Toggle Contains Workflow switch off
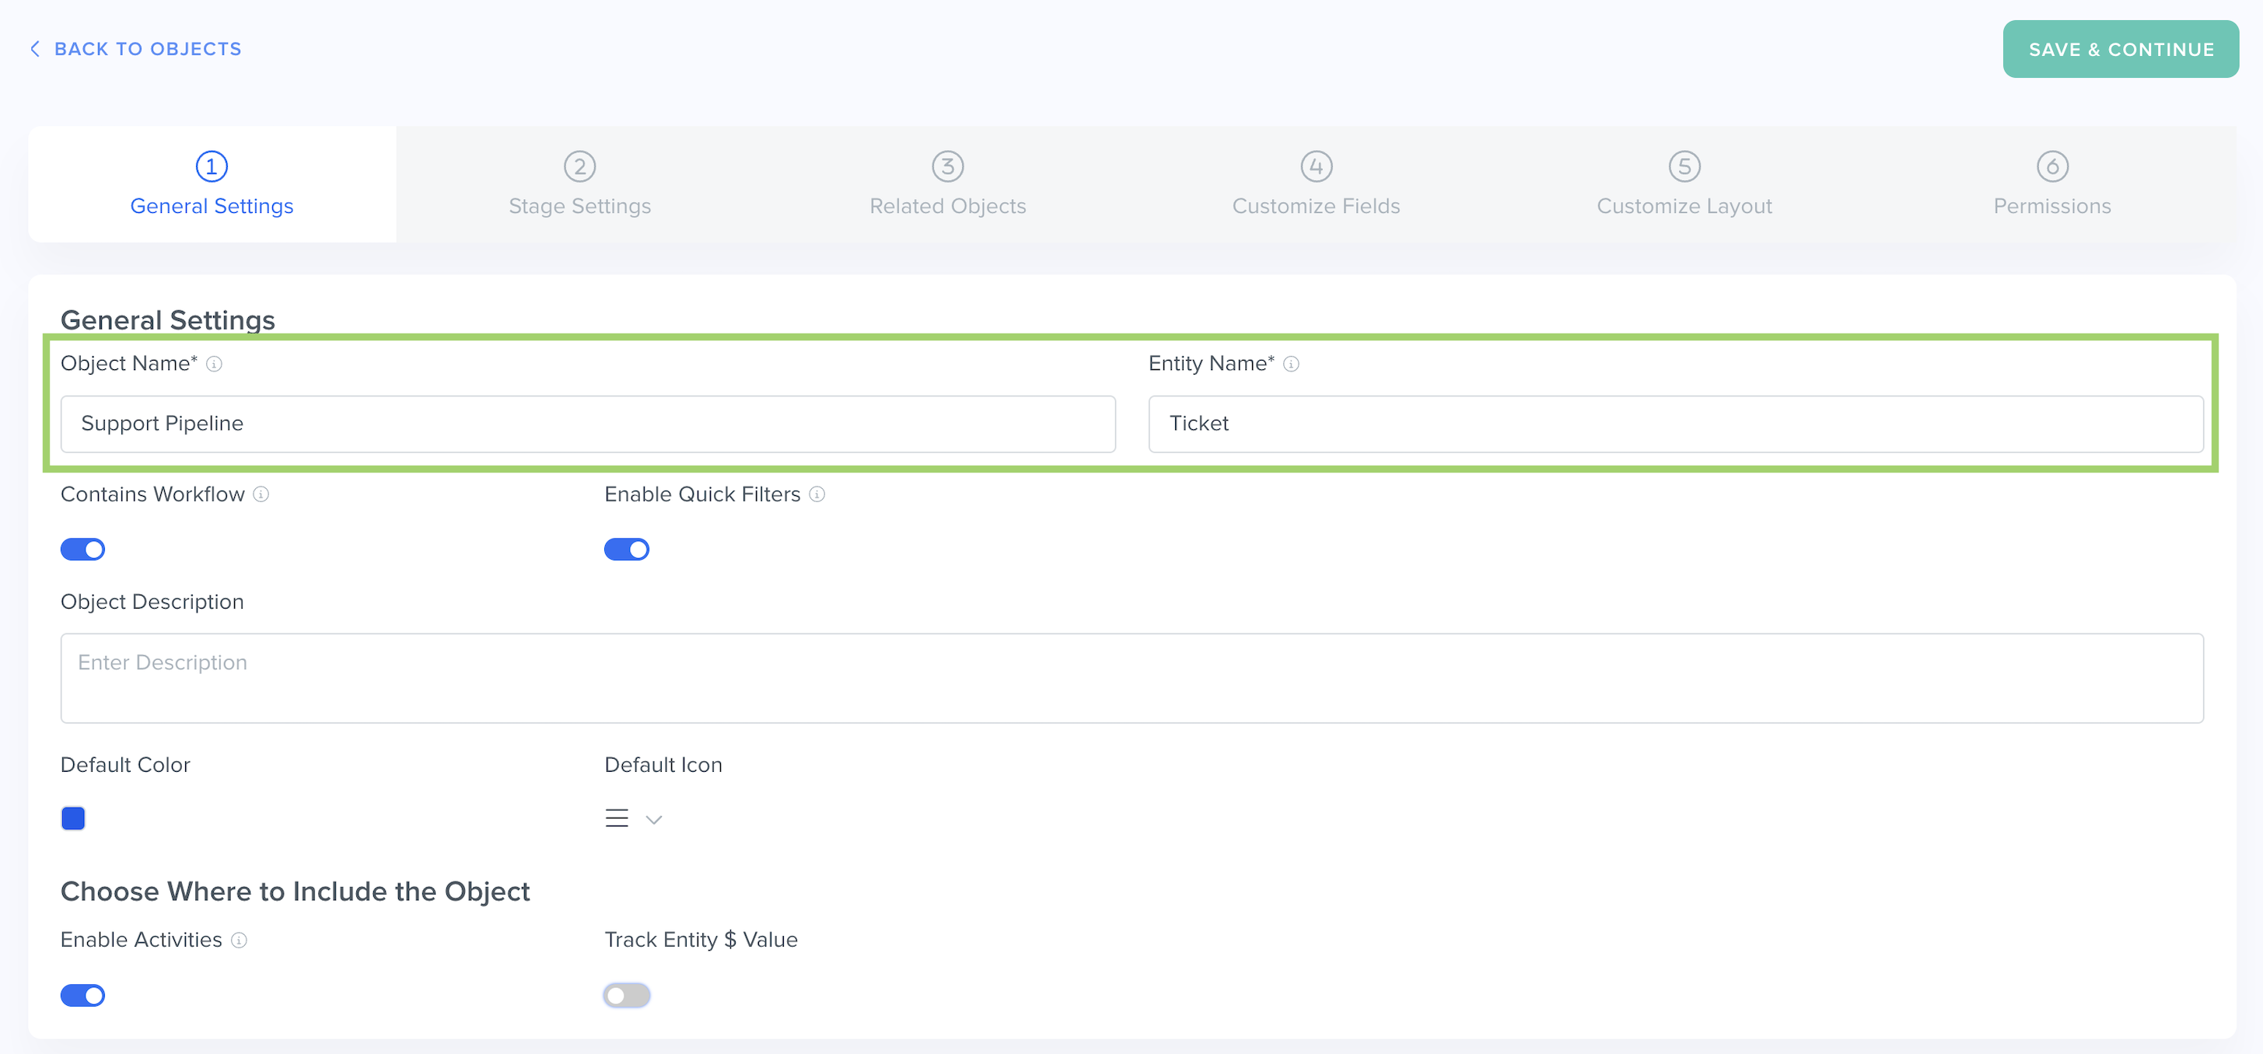Image resolution: width=2263 pixels, height=1054 pixels. pos(82,549)
